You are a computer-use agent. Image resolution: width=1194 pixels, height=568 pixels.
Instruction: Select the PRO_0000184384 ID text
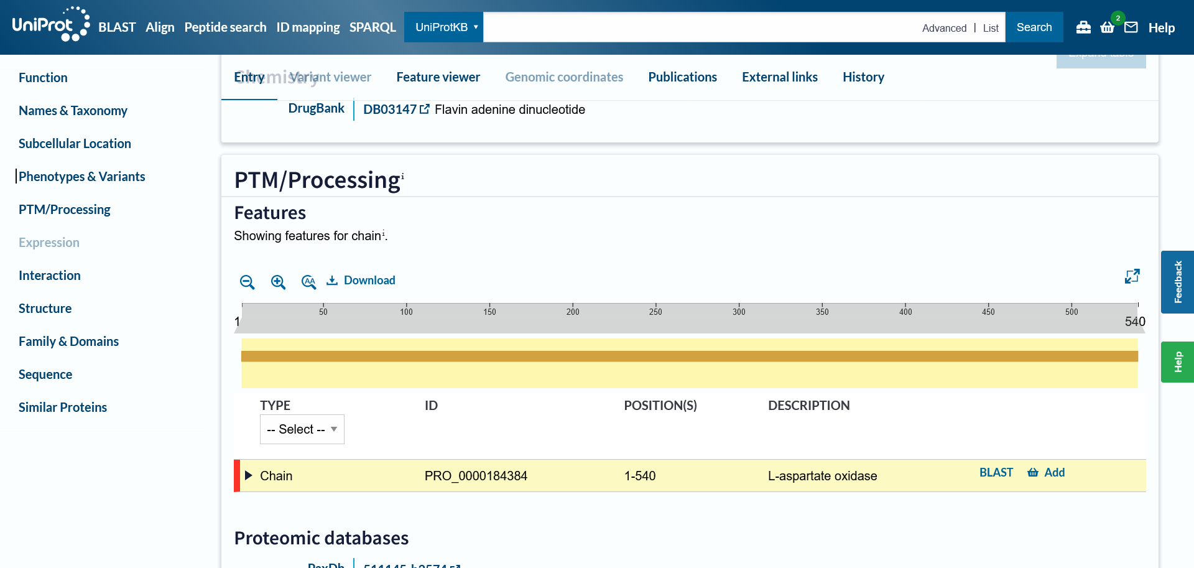click(x=476, y=476)
